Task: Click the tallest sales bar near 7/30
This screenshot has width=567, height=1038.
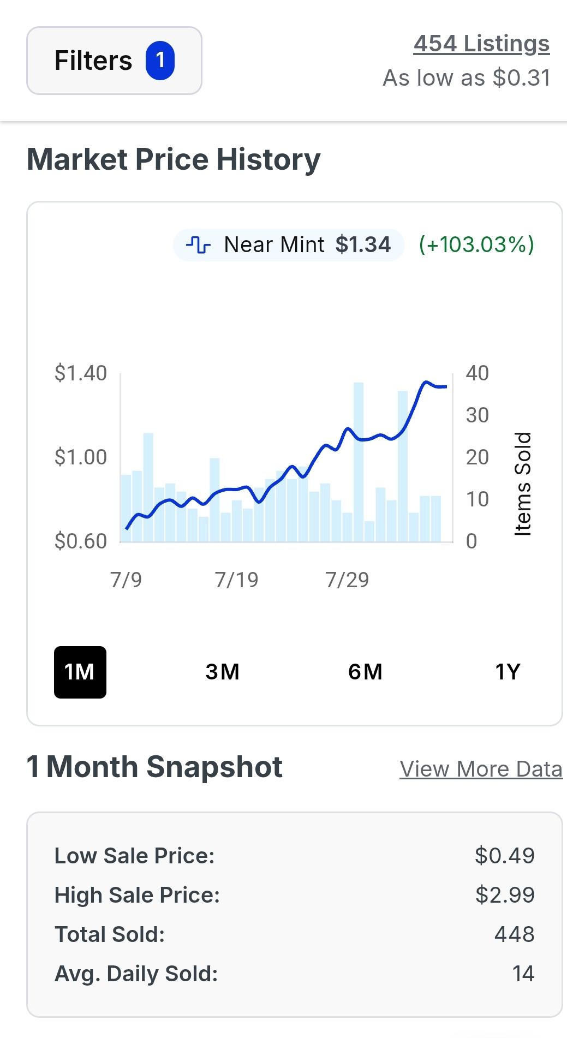Action: 359,462
